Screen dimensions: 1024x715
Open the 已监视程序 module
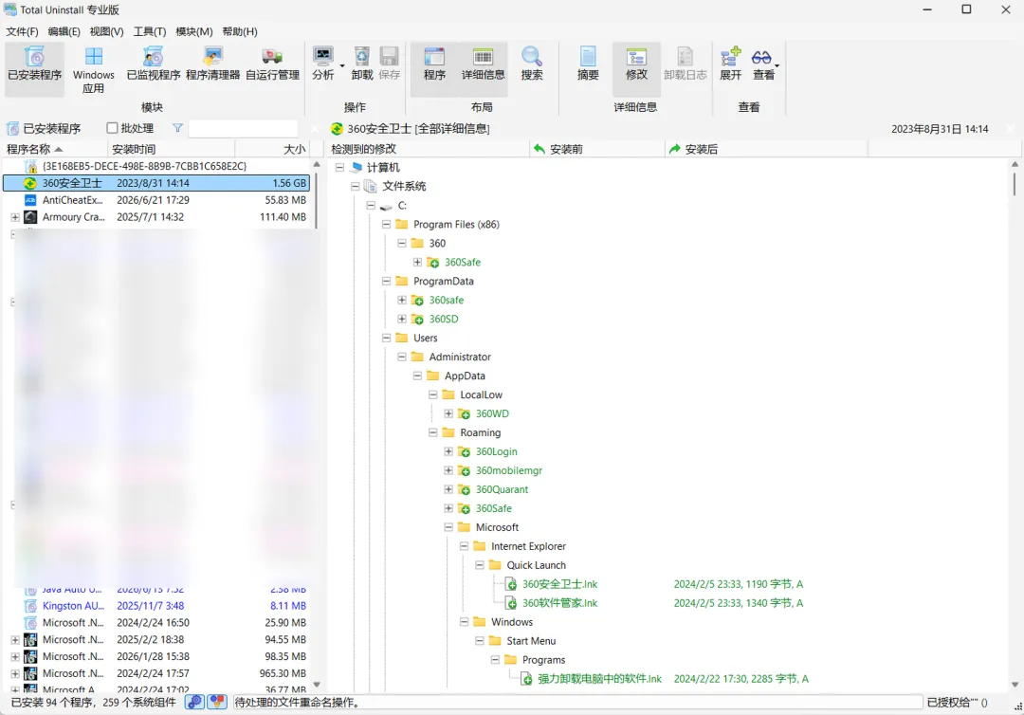[154, 65]
